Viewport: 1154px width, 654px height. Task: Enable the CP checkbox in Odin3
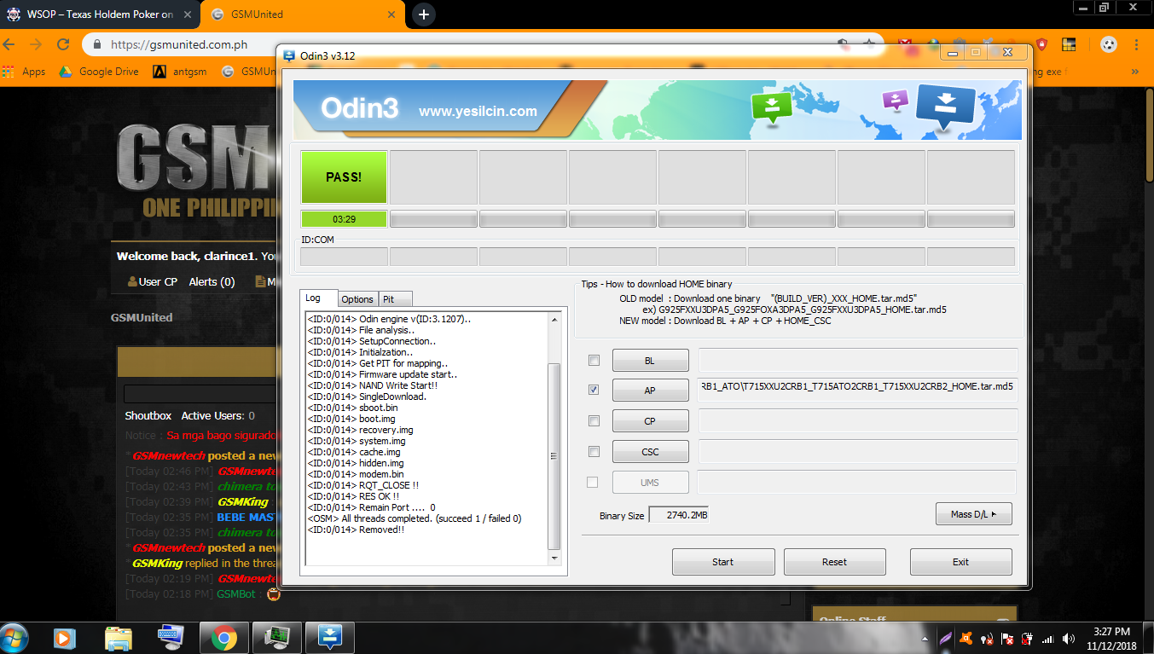[594, 420]
